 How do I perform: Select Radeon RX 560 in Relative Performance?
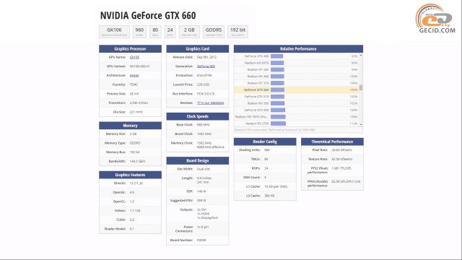(x=258, y=103)
